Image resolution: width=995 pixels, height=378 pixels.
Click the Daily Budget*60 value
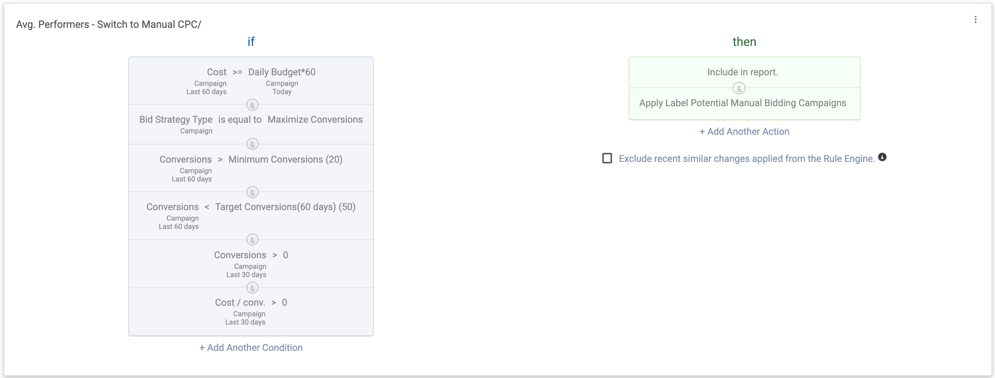[x=282, y=72]
